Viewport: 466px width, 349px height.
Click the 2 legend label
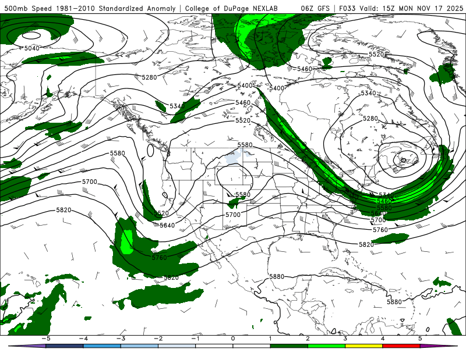coord(308,339)
